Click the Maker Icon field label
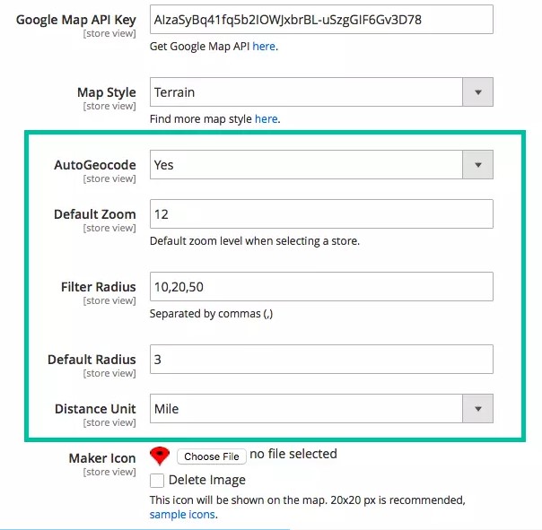 point(101,458)
